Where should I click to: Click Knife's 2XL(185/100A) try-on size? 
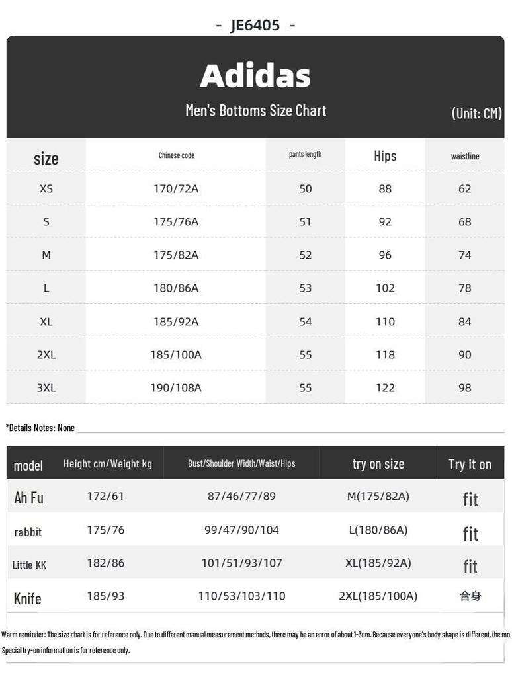(x=378, y=596)
